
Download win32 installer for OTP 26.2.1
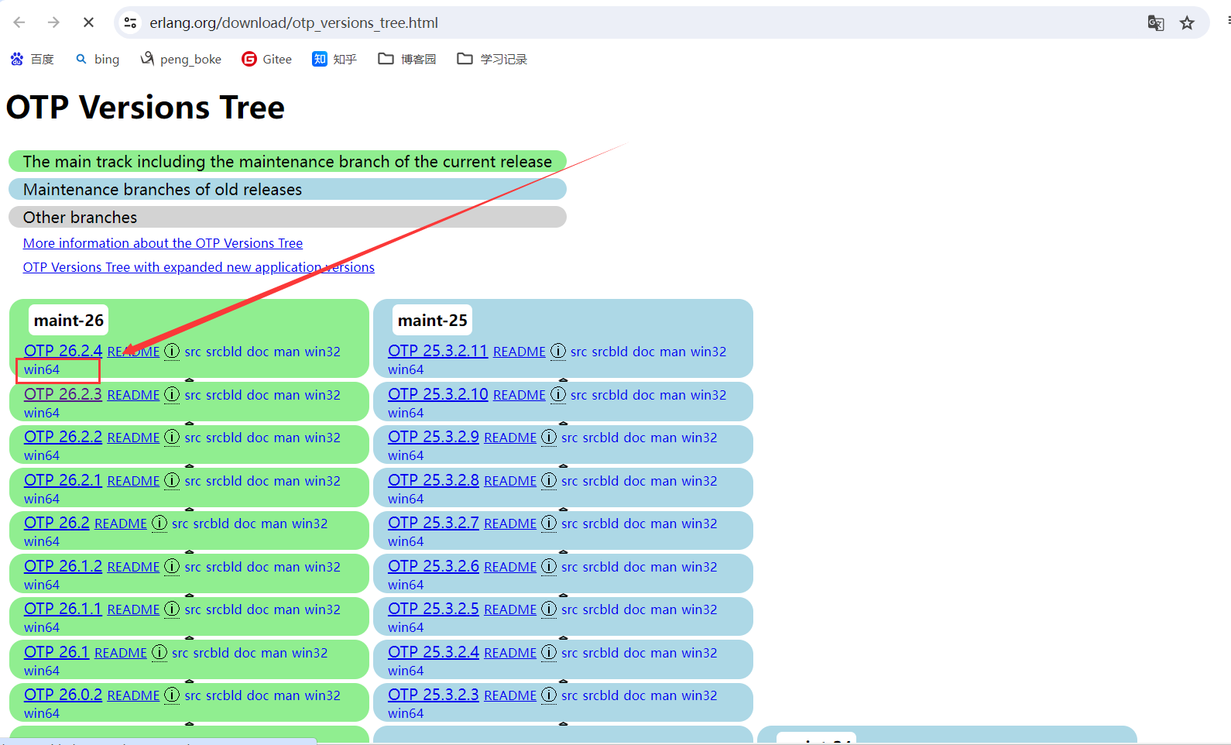(x=322, y=481)
